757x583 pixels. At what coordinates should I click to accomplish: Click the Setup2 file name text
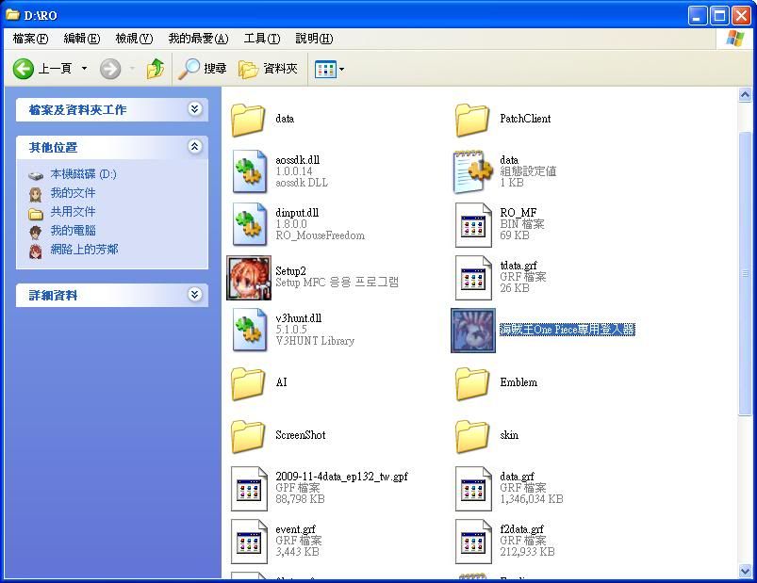tap(290, 271)
